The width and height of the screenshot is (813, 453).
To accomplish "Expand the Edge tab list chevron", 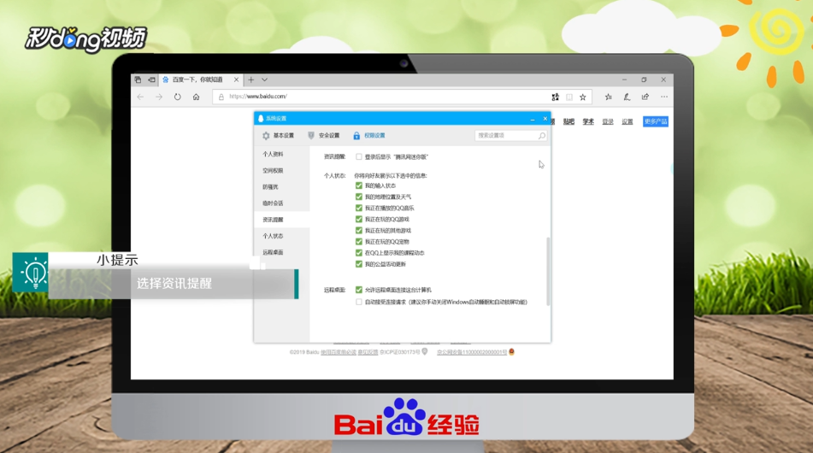I will (x=264, y=79).
